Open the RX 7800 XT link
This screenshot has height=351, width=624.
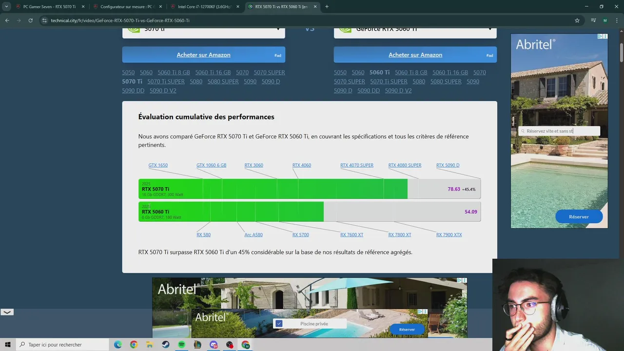pyautogui.click(x=400, y=234)
